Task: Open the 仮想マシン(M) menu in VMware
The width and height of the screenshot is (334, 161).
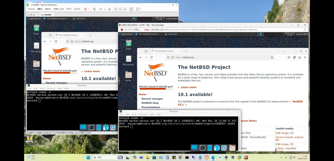Action: coord(59,9)
